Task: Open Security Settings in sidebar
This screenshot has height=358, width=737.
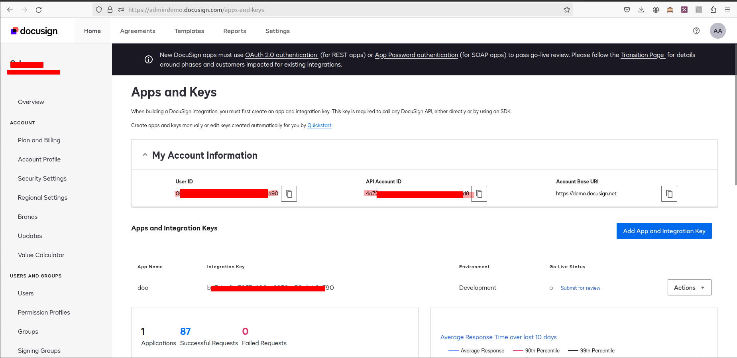Action: click(x=42, y=179)
